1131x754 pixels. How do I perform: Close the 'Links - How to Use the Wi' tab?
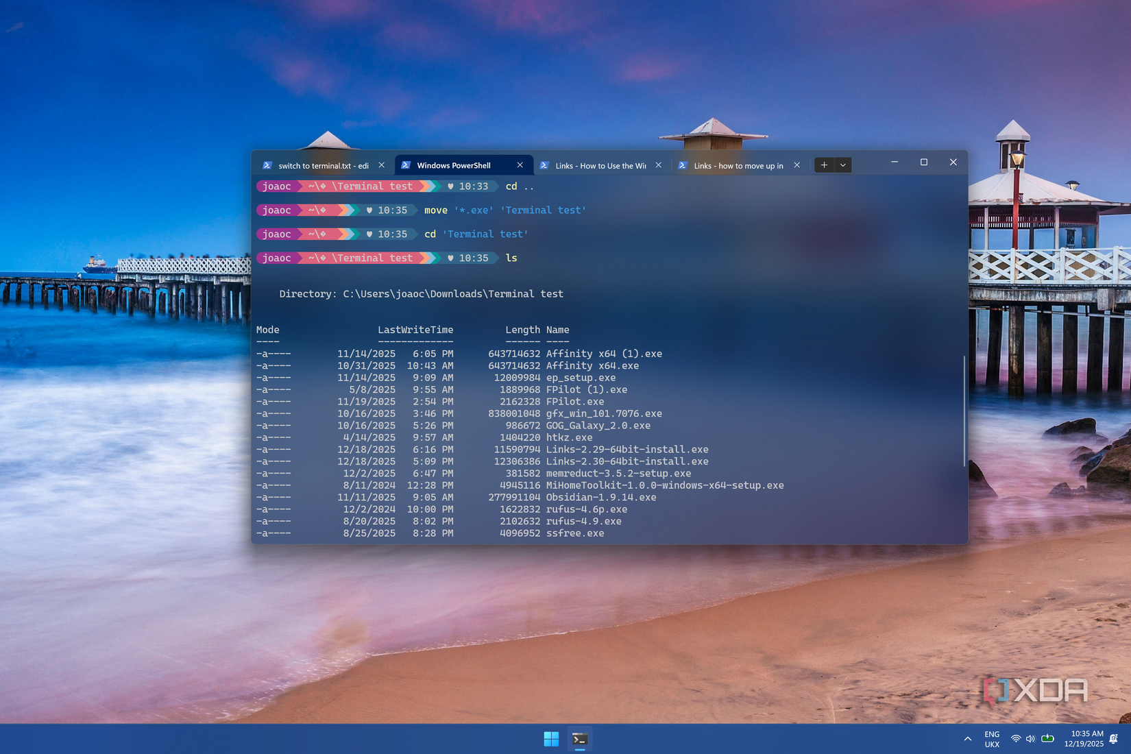(x=659, y=165)
